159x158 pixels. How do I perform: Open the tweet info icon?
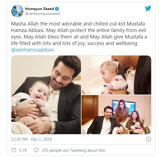pyautogui.click(x=149, y=139)
